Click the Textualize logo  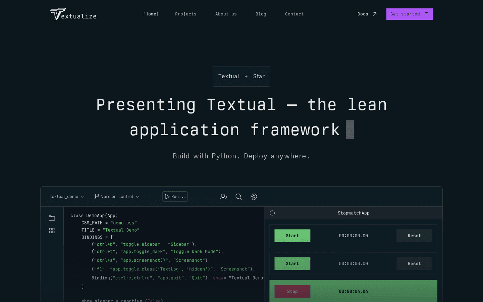(x=73, y=14)
